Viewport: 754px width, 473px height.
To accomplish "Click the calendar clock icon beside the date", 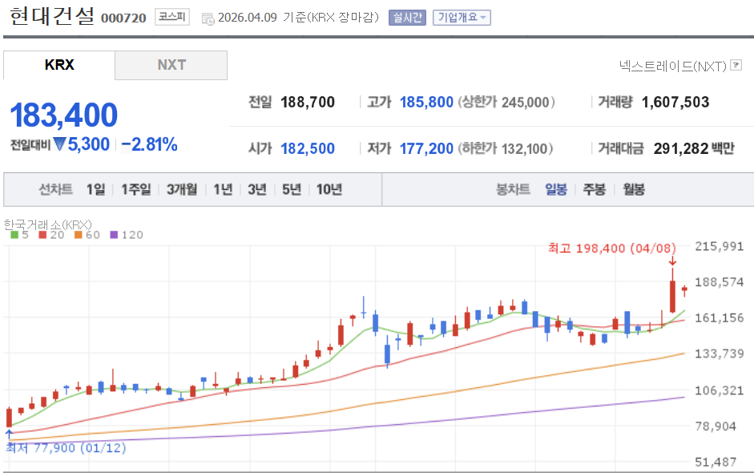I will coord(208,18).
